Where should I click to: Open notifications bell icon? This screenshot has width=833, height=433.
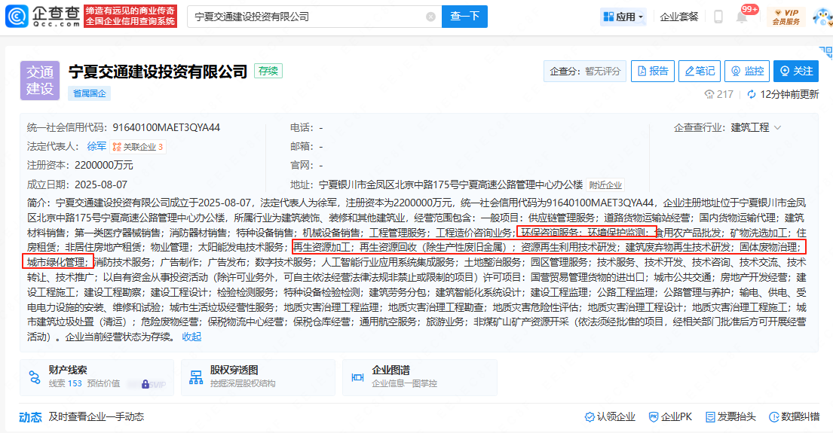click(x=742, y=17)
